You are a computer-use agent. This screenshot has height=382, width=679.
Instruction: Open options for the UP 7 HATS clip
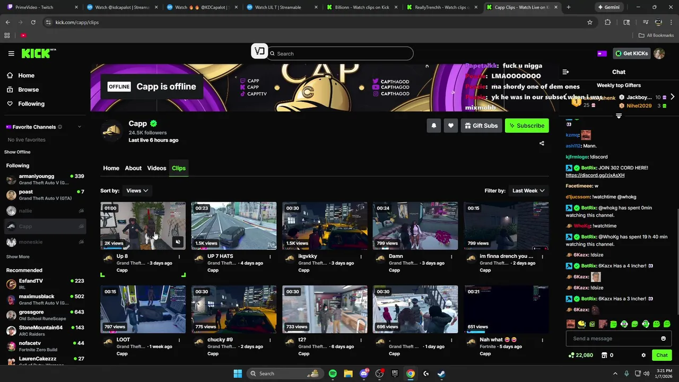click(270, 257)
